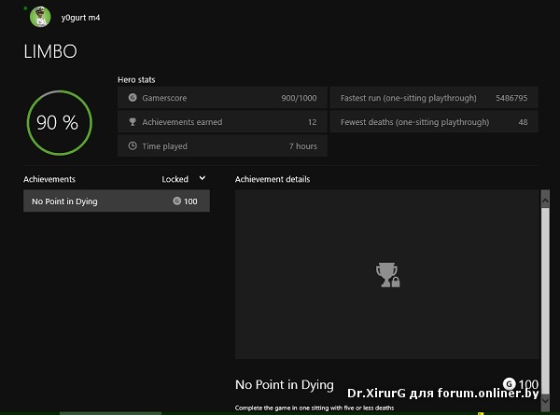Click the scrollbar down arrow in achievement details

coord(545,400)
